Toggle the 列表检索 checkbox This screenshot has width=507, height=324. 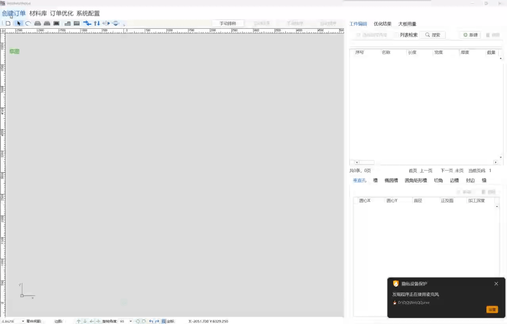click(x=397, y=35)
